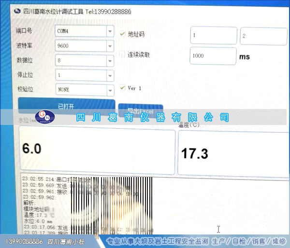Click the address field containing 1
This screenshot has height=248, width=290.
coord(214,35)
